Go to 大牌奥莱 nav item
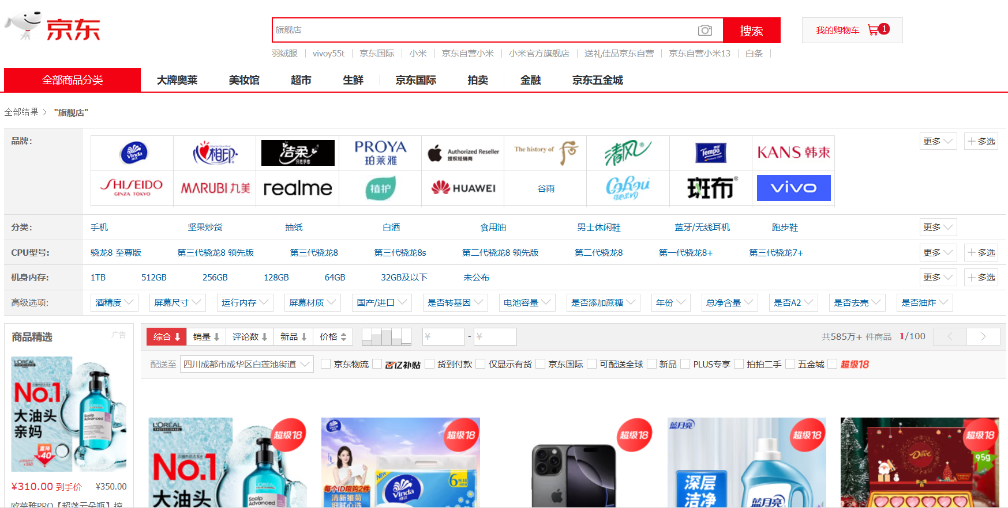Screen dimensions: 1008x508 tap(177, 80)
